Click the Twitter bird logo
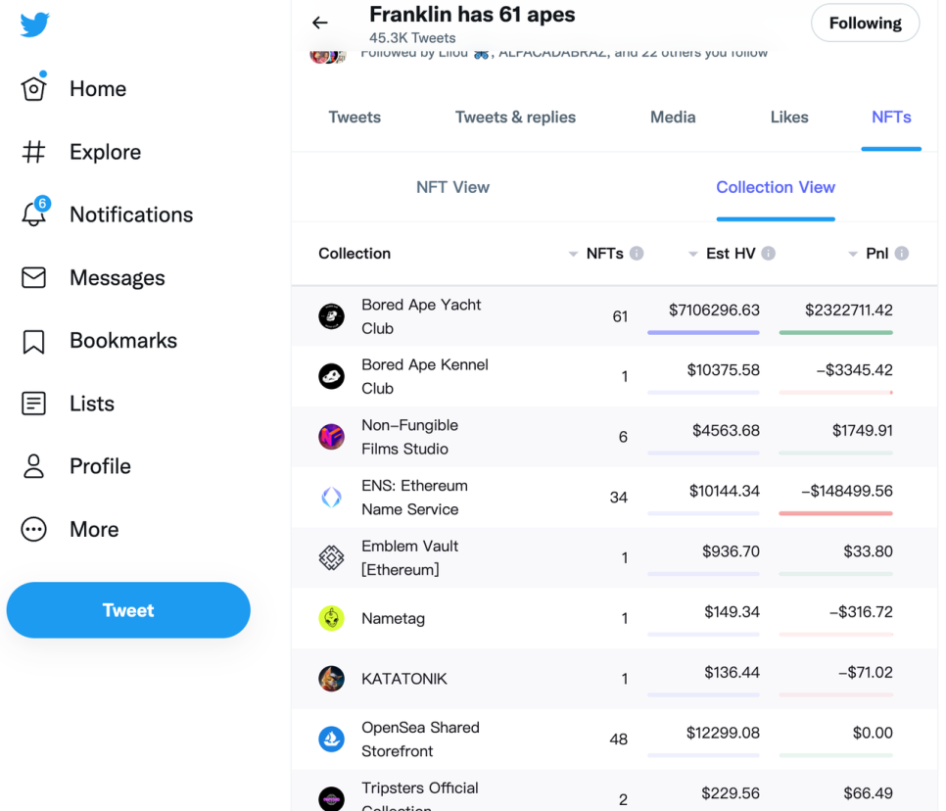Screen dimensions: 946x811 point(34,24)
